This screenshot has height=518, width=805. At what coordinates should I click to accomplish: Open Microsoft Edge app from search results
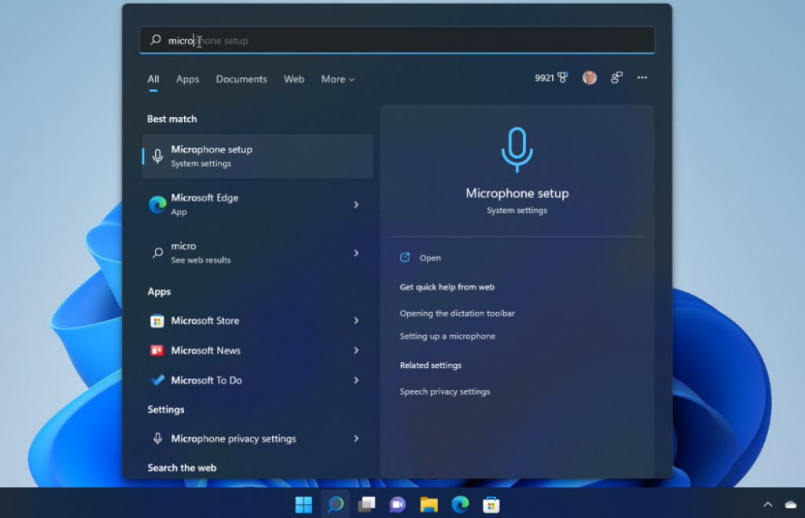[204, 204]
